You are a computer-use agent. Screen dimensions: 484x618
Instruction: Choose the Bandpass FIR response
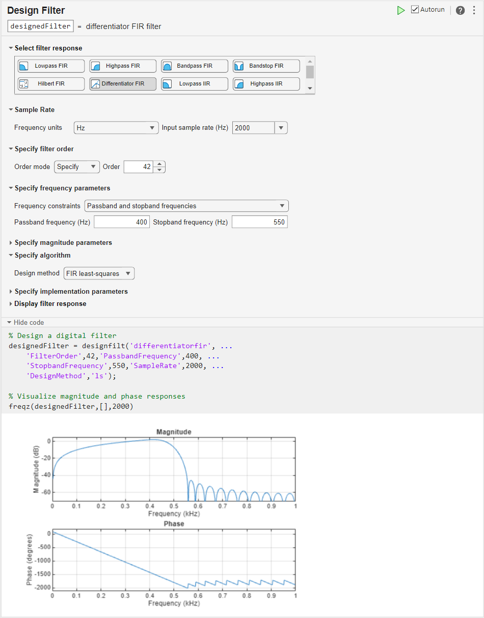(x=194, y=66)
